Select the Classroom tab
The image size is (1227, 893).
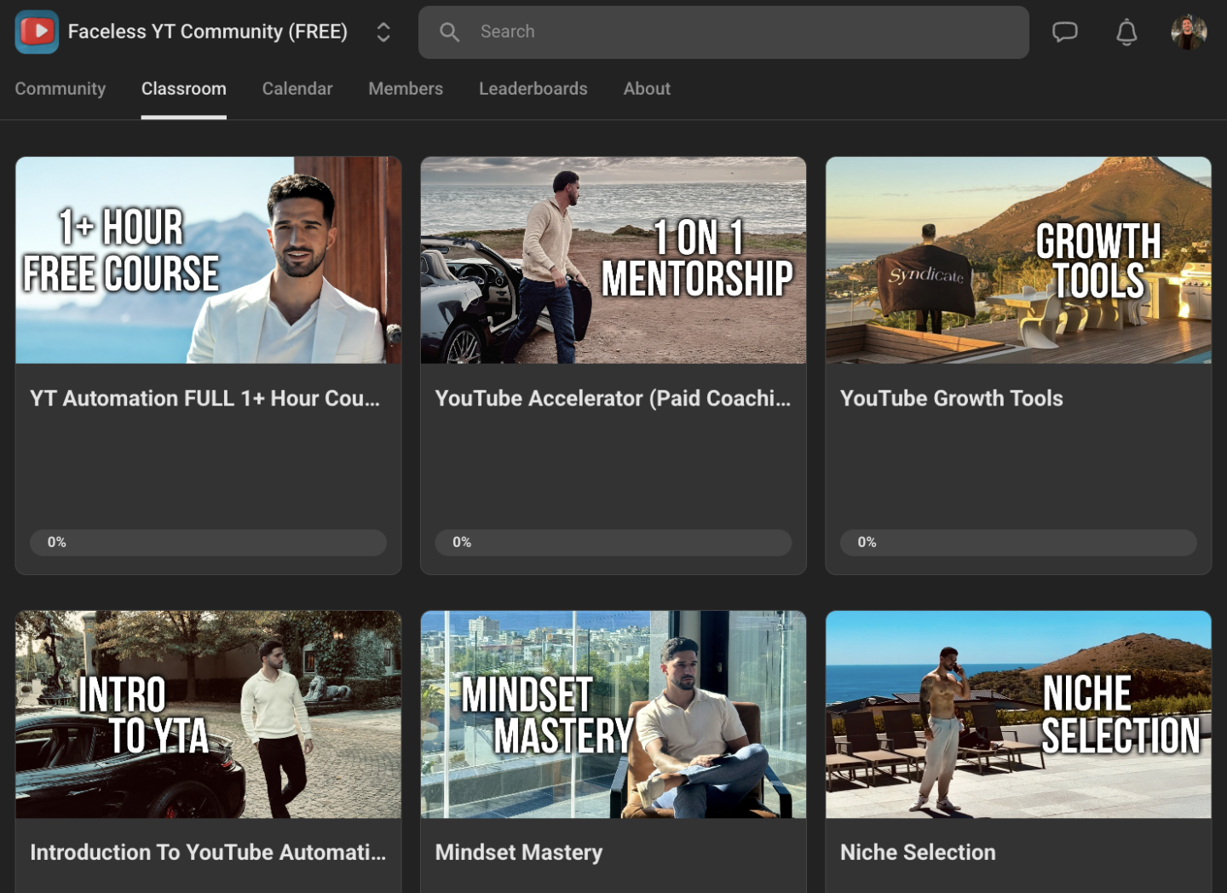pos(184,89)
